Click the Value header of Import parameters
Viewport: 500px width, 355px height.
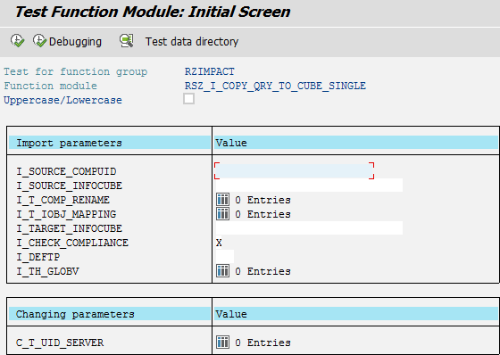(x=355, y=143)
